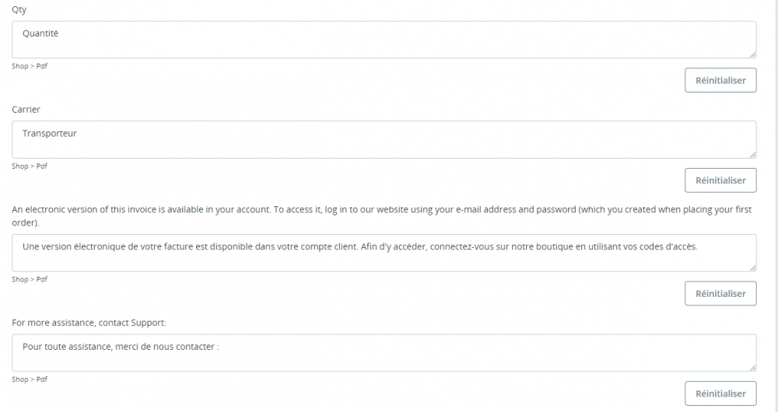Grab the resize handle of Quantité textarea
This screenshot has height=412, width=778.
pos(752,54)
